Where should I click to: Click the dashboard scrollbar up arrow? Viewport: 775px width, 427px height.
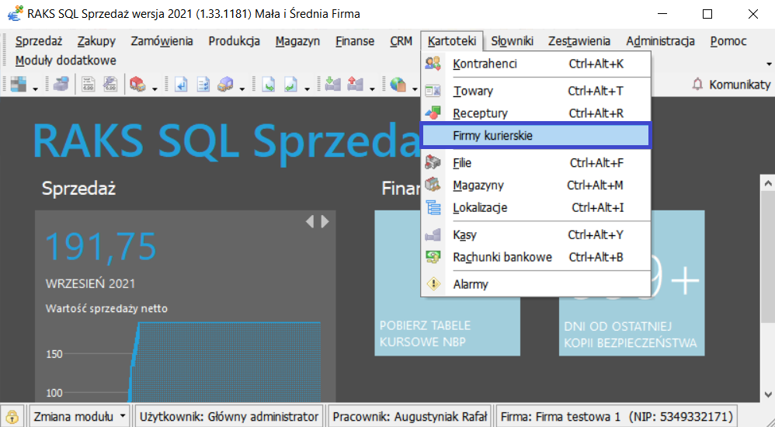767,183
